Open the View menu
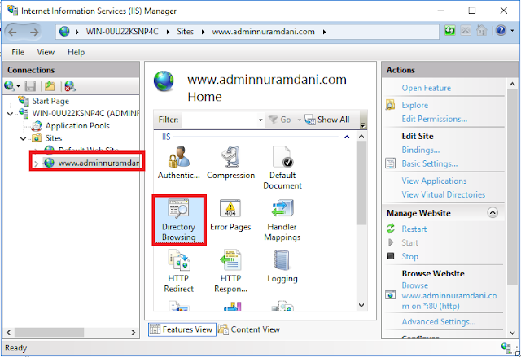Image resolution: width=521 pixels, height=357 pixels. coord(46,52)
